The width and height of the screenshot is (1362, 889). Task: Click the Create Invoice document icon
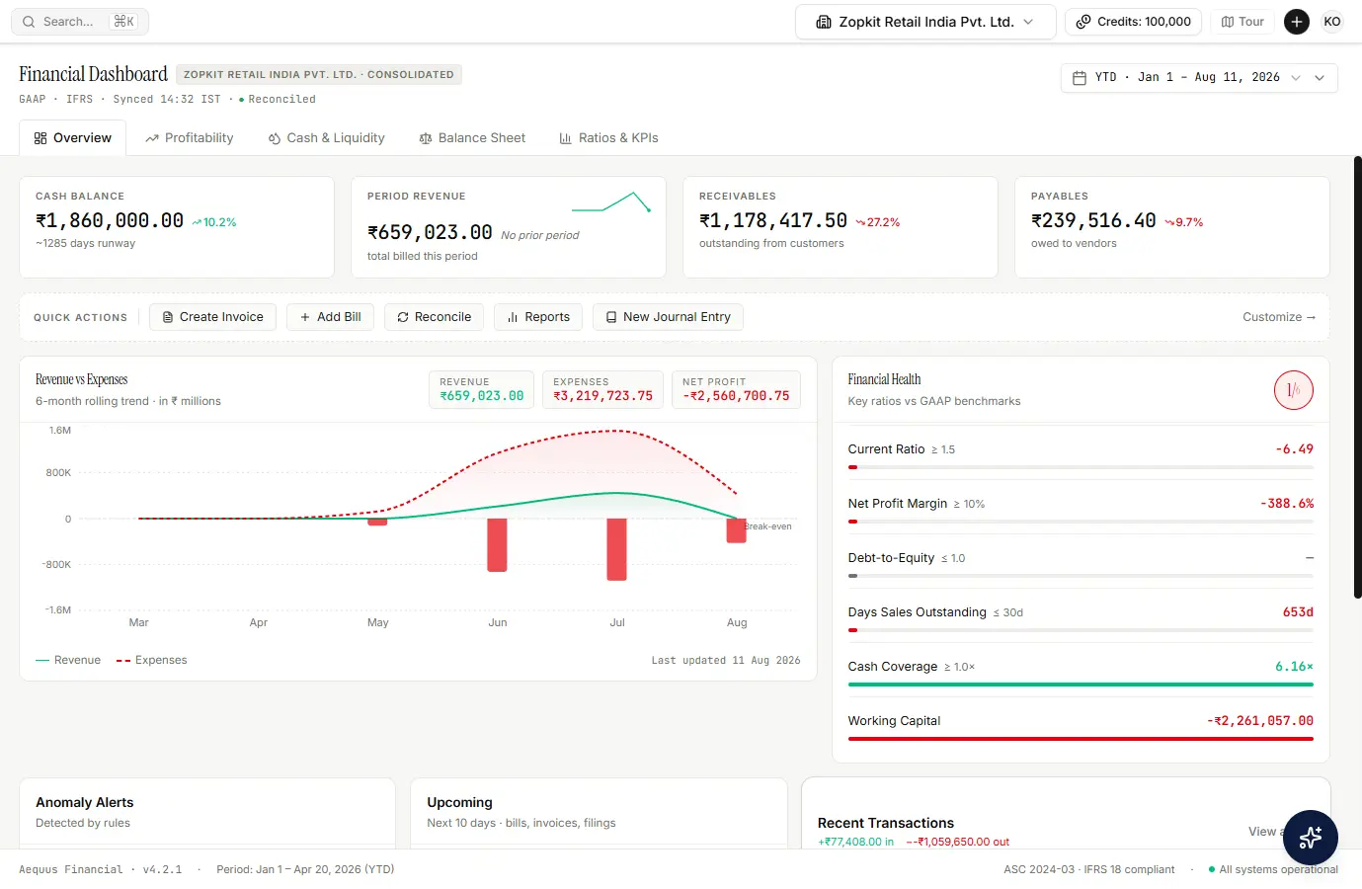point(168,317)
